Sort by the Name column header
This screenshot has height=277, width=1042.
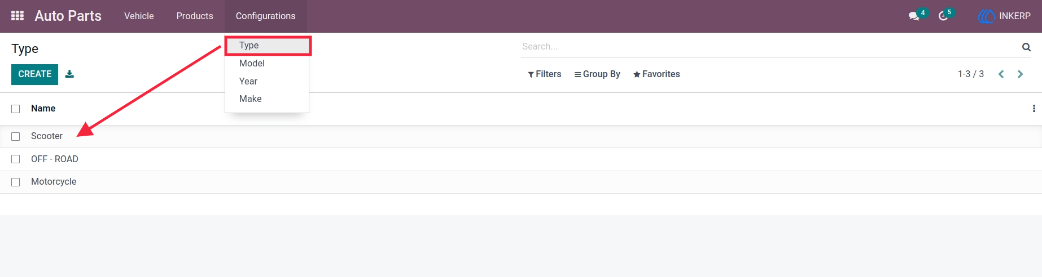(43, 109)
